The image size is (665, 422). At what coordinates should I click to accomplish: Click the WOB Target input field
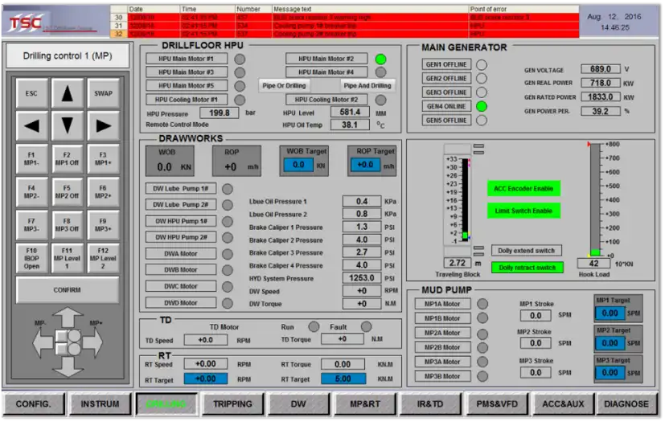pyautogui.click(x=298, y=165)
